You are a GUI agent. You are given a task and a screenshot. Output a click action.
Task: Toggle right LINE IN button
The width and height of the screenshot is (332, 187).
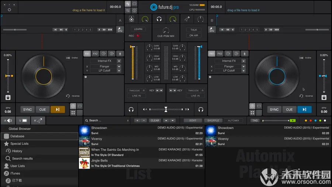click(x=195, y=96)
